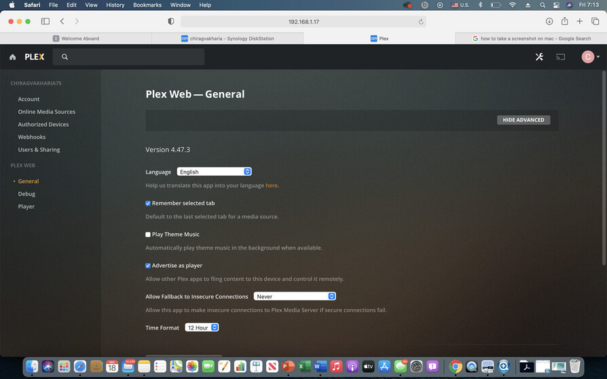607x379 pixels.
Task: Click the PLEX logo
Action: [x=35, y=57]
